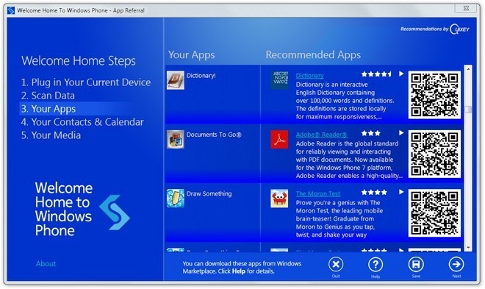Click the Quit icon button

point(336,265)
